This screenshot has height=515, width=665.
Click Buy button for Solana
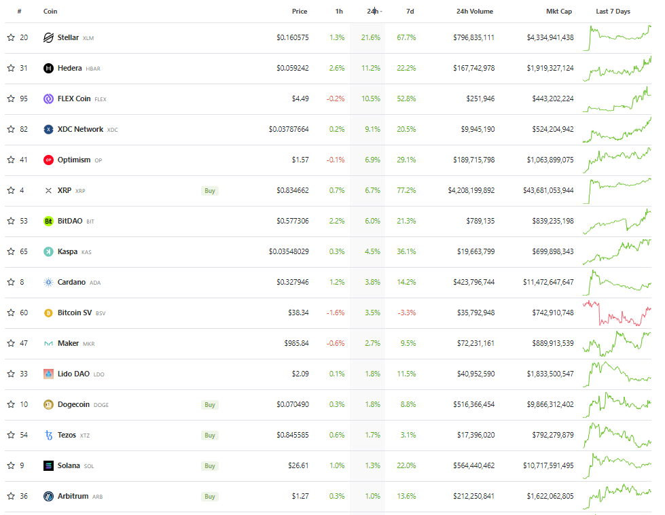[x=210, y=465]
